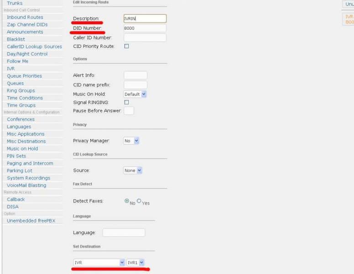Screen dimensions: 354x274
Task: Select the Yes radio for Detect Faxes
Action: [139, 201]
